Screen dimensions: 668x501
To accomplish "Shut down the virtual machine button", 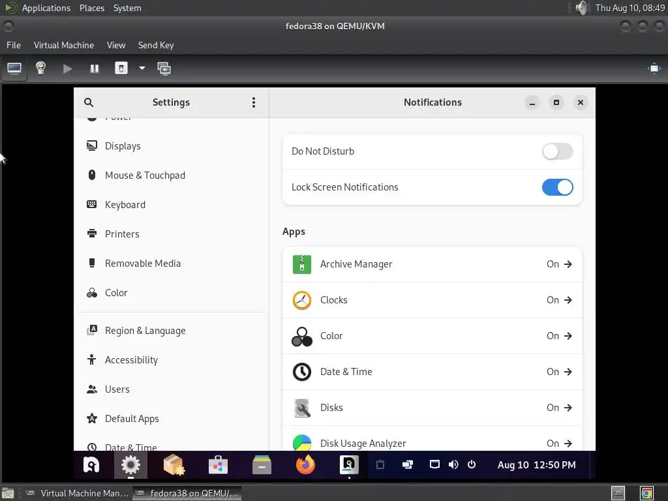I will click(121, 68).
